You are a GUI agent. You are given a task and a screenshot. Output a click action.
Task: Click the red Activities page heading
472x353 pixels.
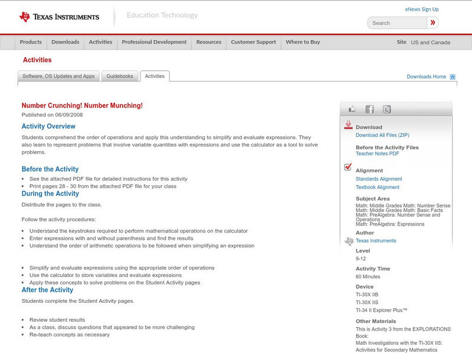[x=37, y=60]
